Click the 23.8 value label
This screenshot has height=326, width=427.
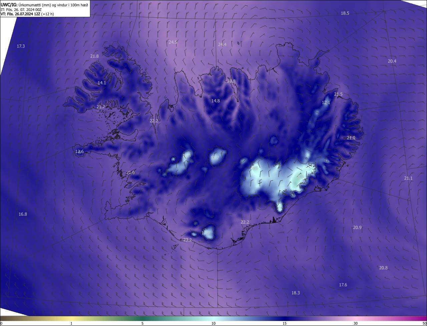(x=231, y=81)
